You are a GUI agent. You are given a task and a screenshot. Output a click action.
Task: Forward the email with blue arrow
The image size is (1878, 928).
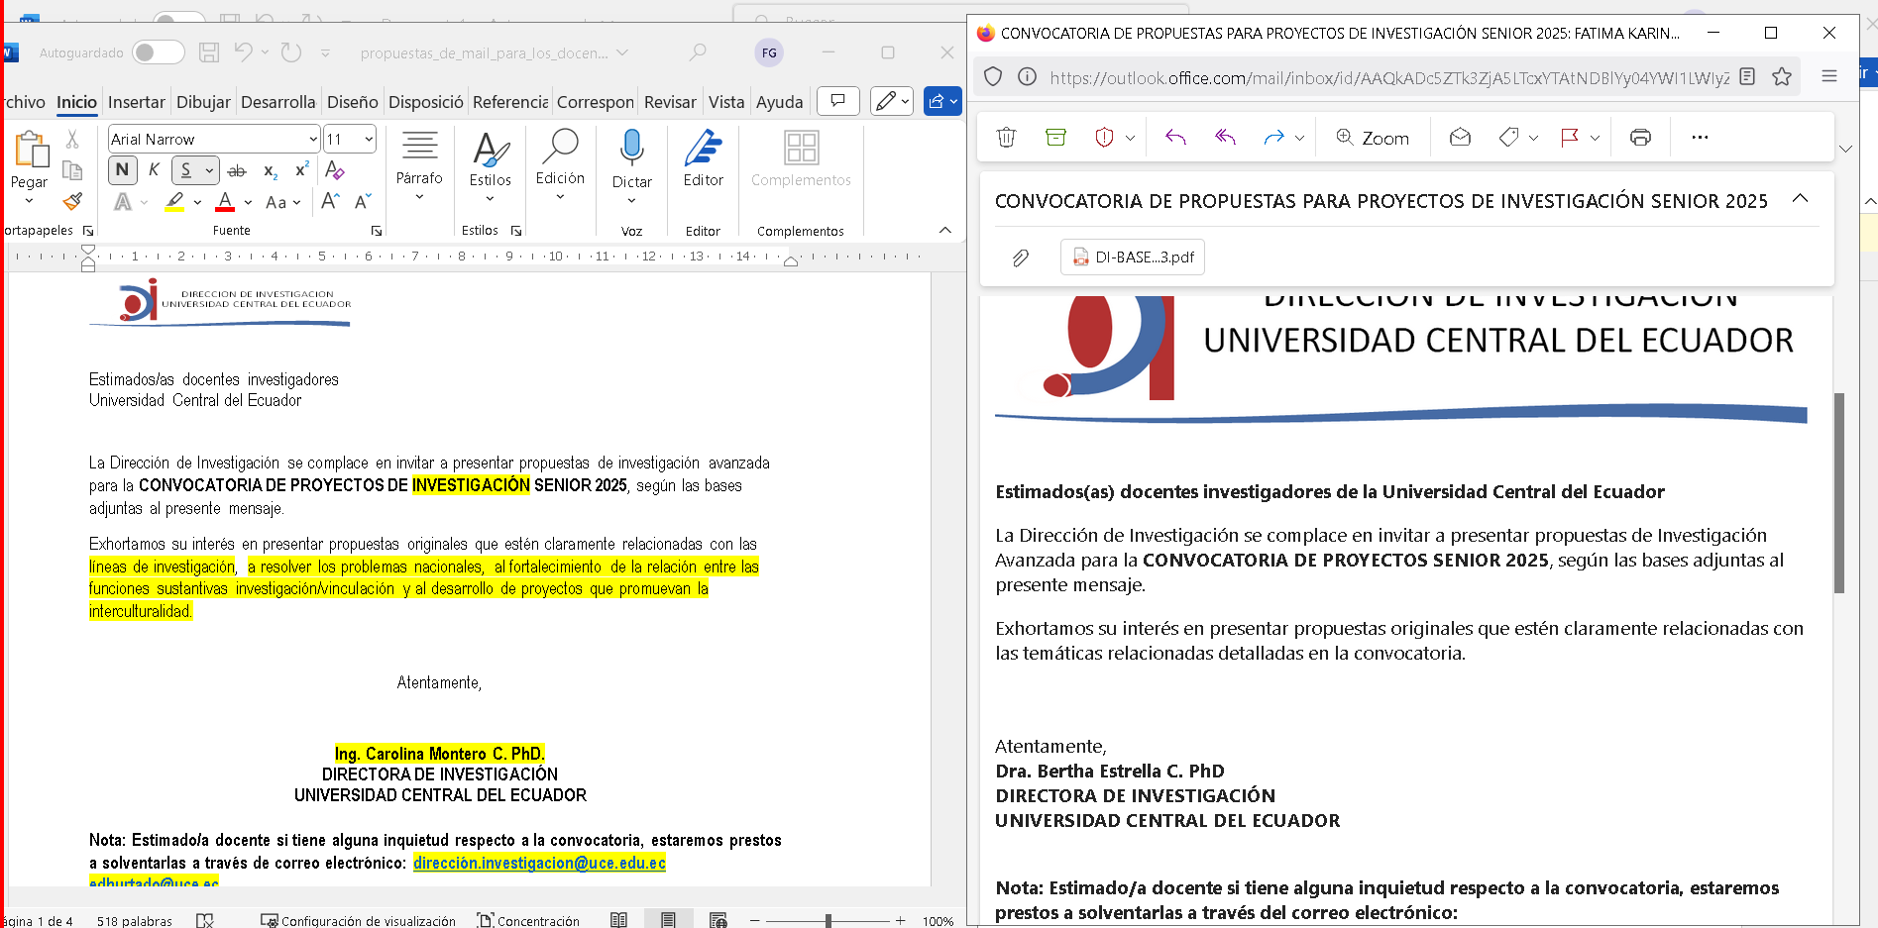point(1274,137)
